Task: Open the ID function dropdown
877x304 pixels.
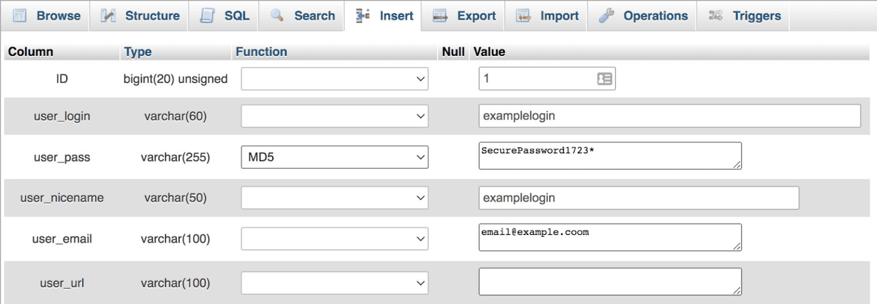Action: [335, 79]
